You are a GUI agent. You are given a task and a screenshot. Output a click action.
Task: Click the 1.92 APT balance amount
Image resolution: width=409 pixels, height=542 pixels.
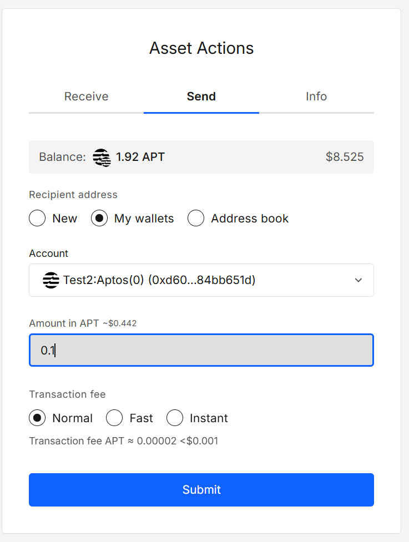(x=140, y=157)
